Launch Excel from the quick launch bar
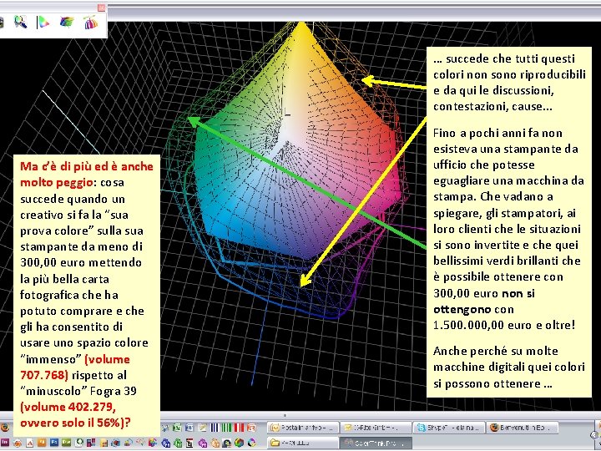The image size is (601, 451). click(x=177, y=428)
